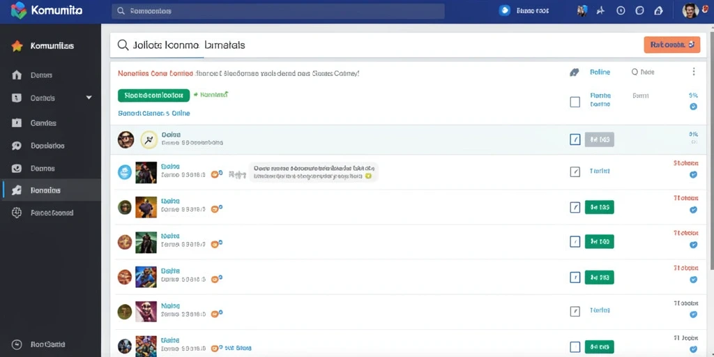Tick the empty checkbox below the Boline header
The height and width of the screenshot is (357, 714).
point(575,102)
